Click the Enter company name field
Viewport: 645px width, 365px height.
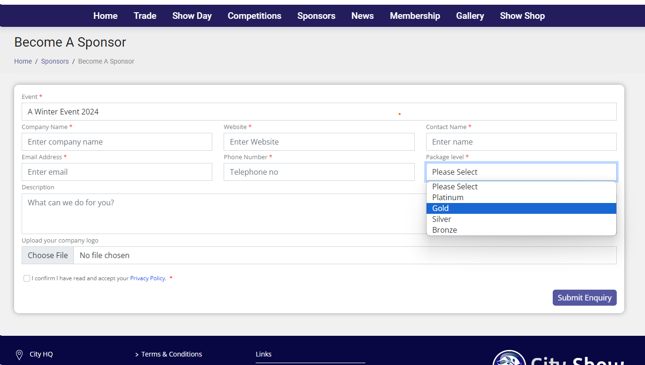[x=117, y=142]
